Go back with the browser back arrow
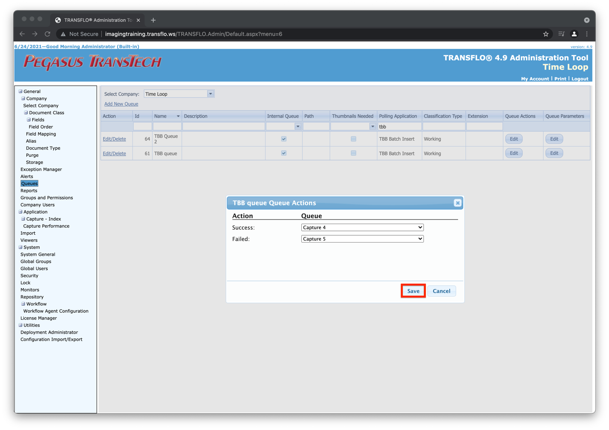The height and width of the screenshot is (430, 609). point(22,34)
